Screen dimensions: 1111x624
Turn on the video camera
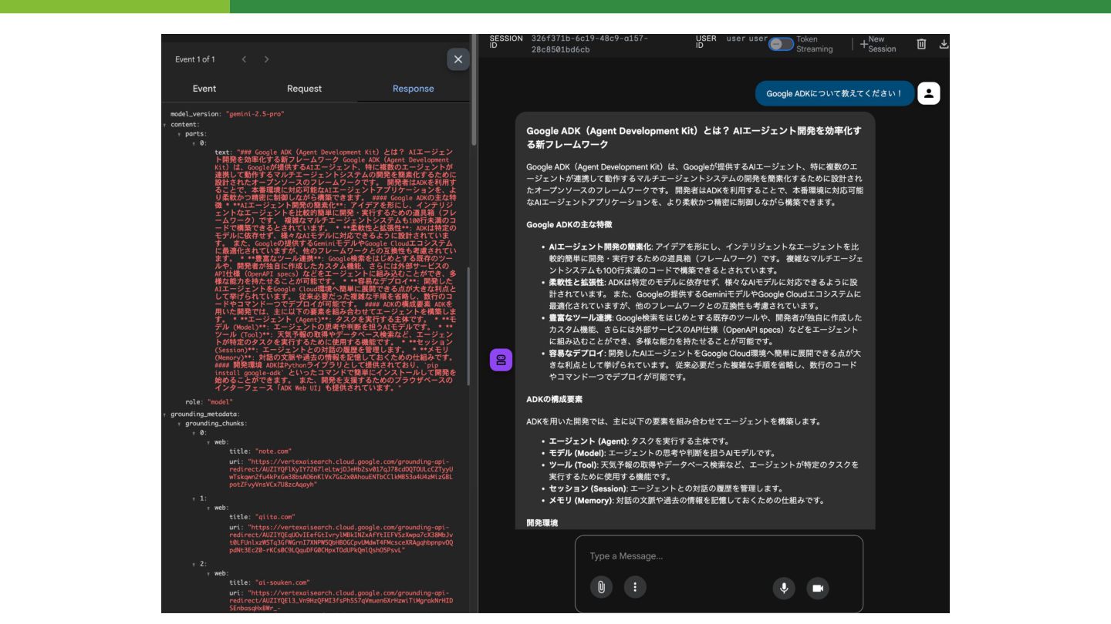tap(818, 588)
